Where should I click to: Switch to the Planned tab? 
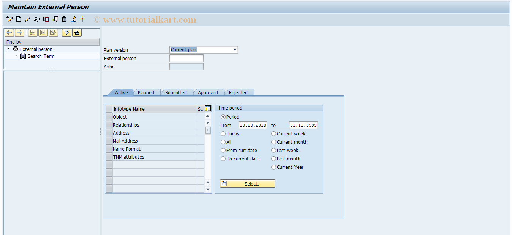click(x=146, y=92)
